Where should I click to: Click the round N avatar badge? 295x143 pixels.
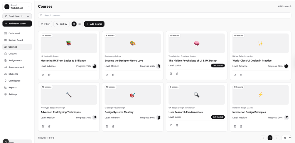point(6,141)
